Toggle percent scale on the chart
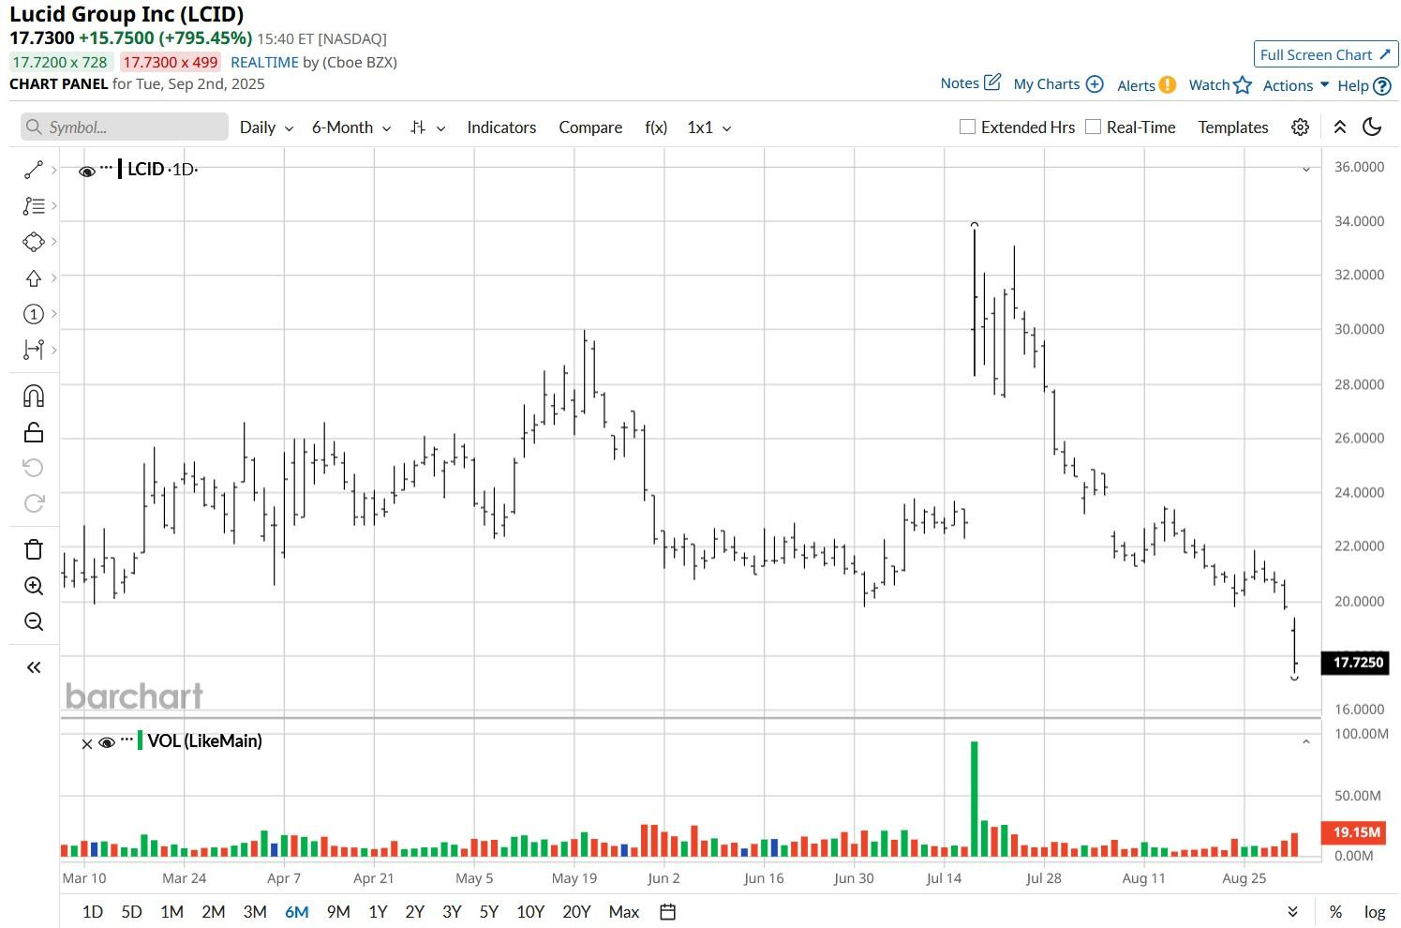The height and width of the screenshot is (928, 1401). [1335, 912]
